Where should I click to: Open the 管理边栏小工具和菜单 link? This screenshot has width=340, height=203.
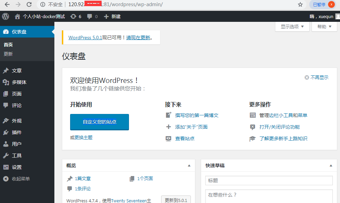(x=283, y=115)
